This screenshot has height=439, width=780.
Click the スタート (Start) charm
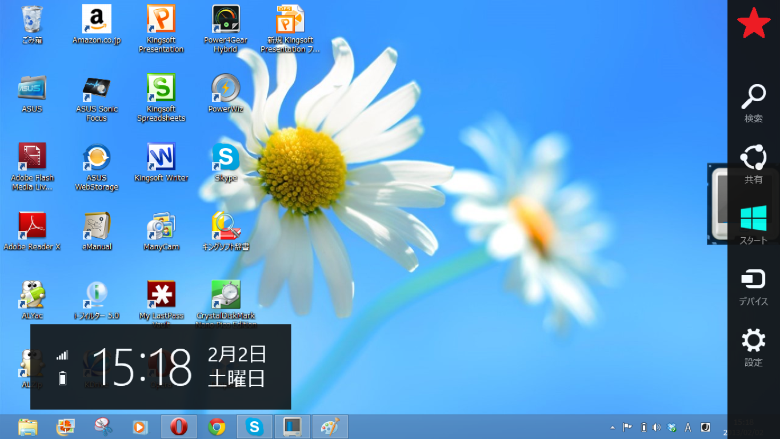coord(753,225)
